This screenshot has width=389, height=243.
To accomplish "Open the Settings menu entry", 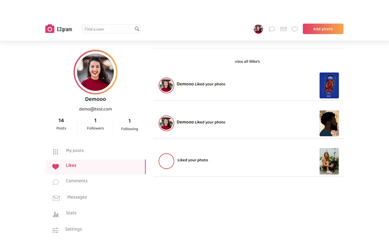I will [x=74, y=229].
